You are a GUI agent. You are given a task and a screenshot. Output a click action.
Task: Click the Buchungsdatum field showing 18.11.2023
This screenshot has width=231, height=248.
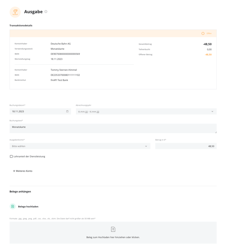click(40, 111)
